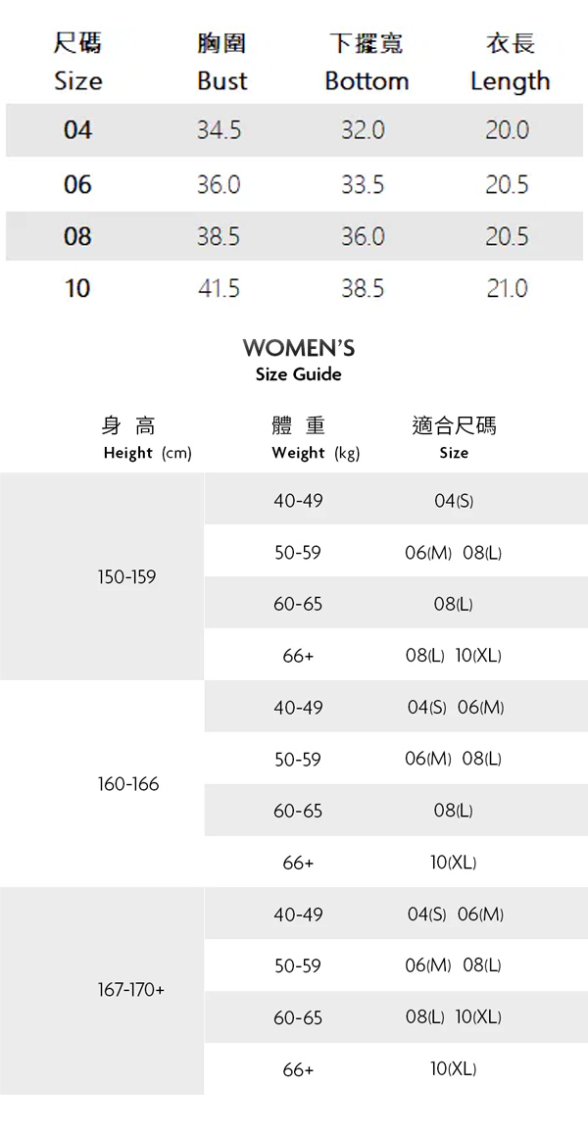Click the 21.0 length value
This screenshot has height=1137, width=588.
pos(507,288)
